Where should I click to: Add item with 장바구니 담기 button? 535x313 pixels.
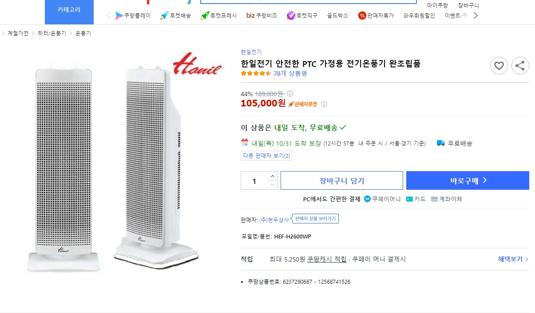click(x=341, y=180)
